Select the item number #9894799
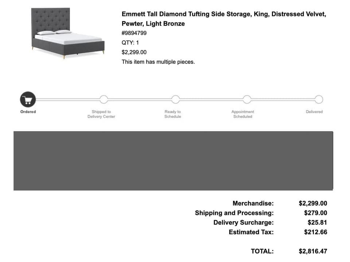Screen dimensions: 350x262 [134, 33]
